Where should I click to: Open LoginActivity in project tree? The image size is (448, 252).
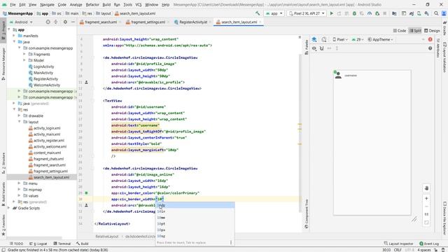click(43, 66)
